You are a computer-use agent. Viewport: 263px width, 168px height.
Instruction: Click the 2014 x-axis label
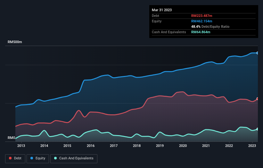point(44,146)
